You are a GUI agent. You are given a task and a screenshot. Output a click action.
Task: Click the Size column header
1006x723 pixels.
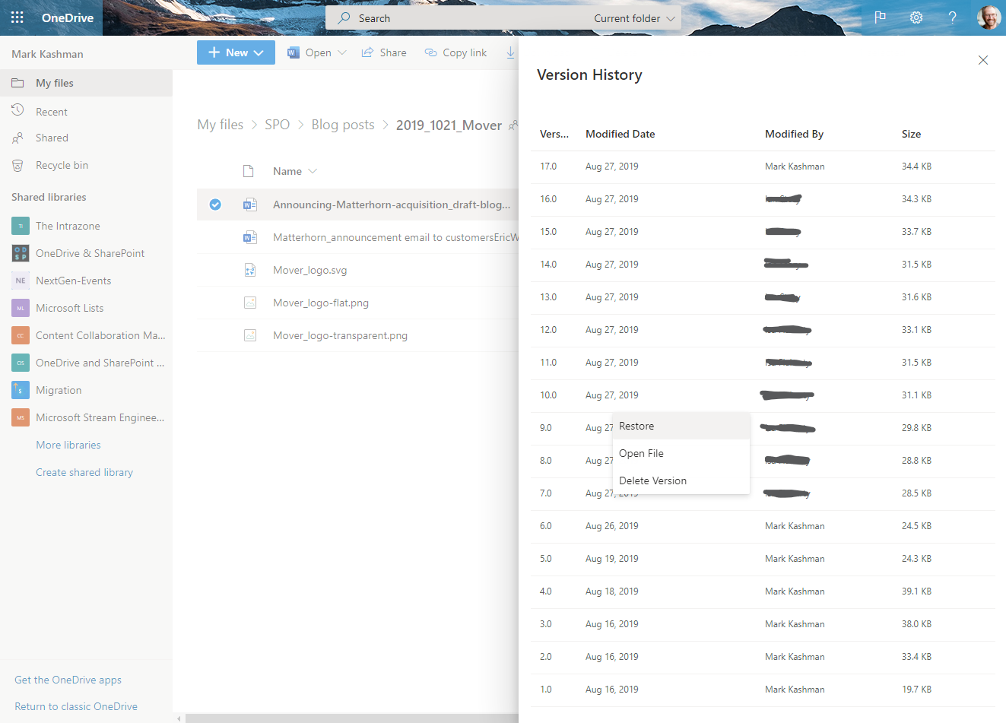click(x=911, y=134)
